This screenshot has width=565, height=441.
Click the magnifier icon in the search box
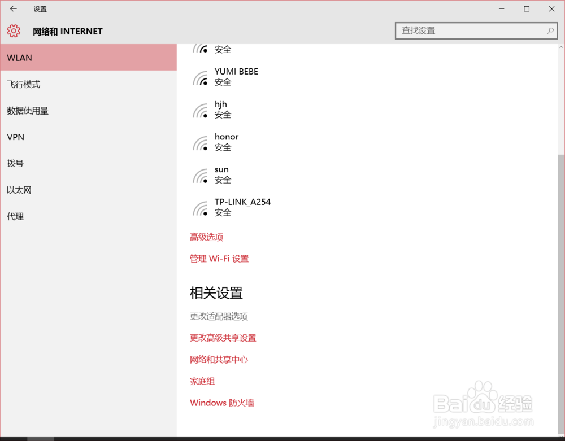tap(550, 30)
